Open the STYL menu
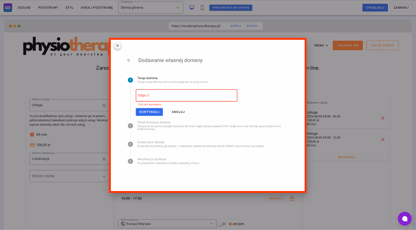 click(x=69, y=8)
